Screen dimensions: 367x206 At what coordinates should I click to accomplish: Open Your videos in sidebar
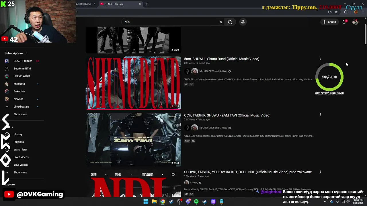click(x=21, y=165)
